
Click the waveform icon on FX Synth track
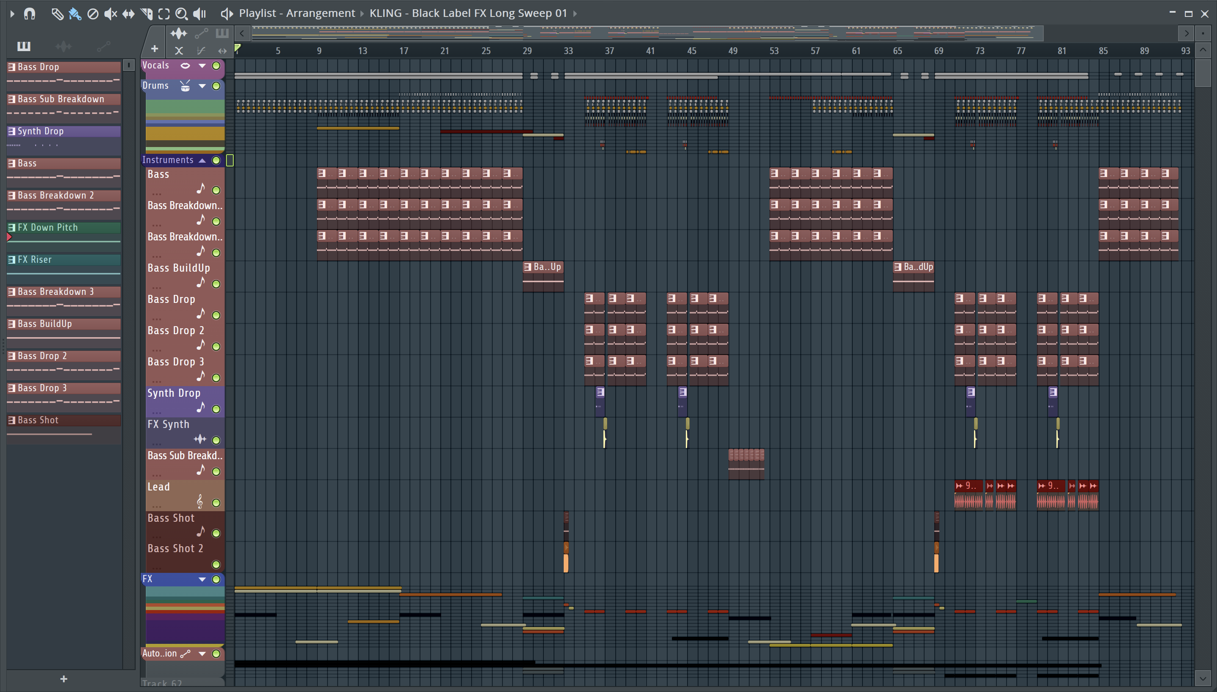point(200,439)
